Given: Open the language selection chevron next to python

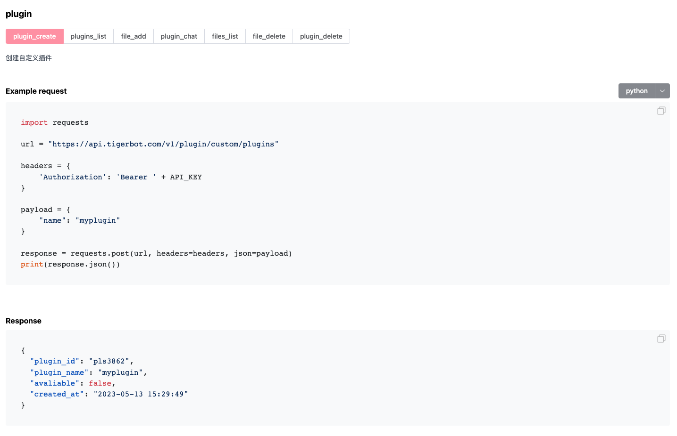Looking at the screenshot, I should click(x=662, y=90).
